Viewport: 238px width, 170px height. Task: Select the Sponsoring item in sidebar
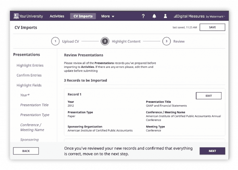click(29, 140)
